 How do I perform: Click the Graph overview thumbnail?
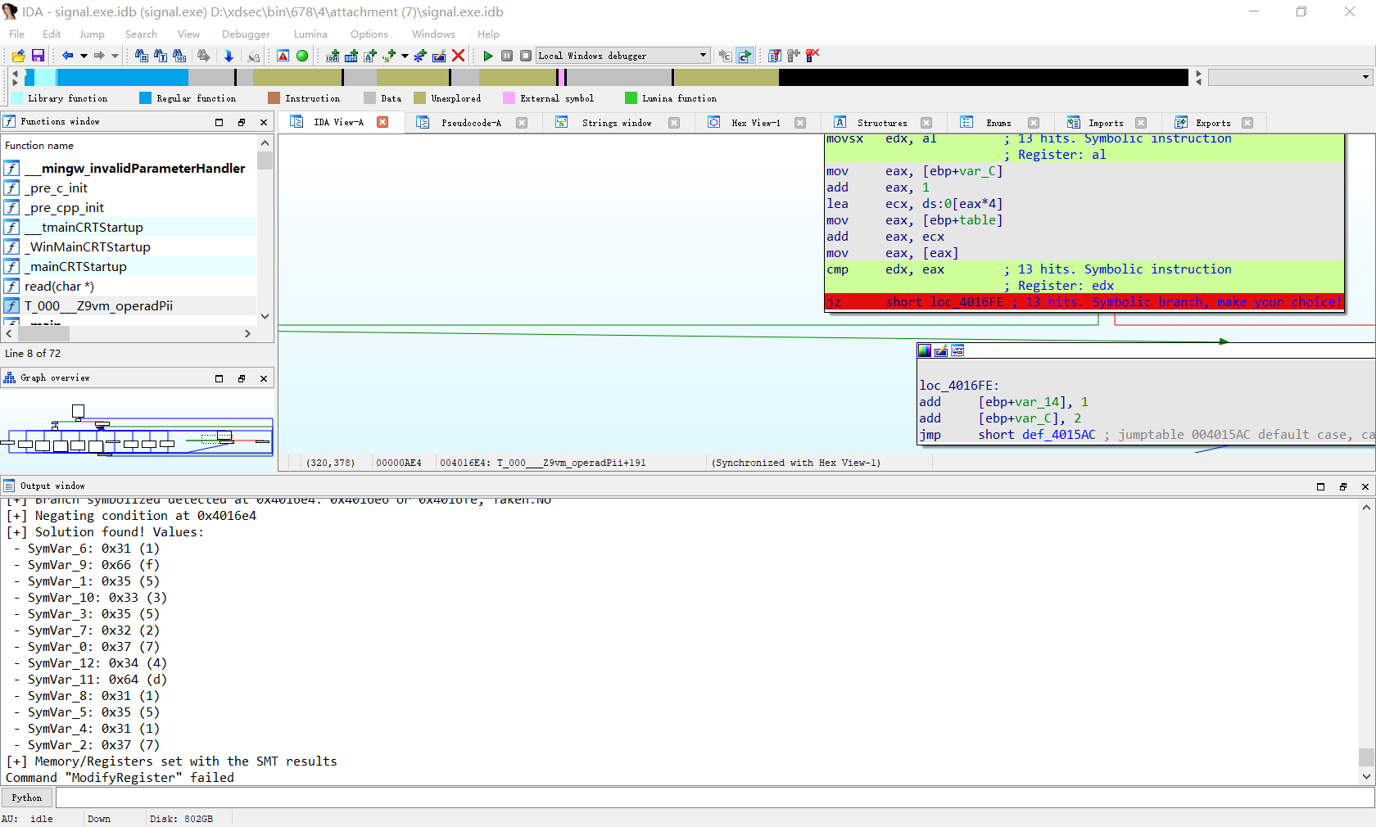point(137,428)
